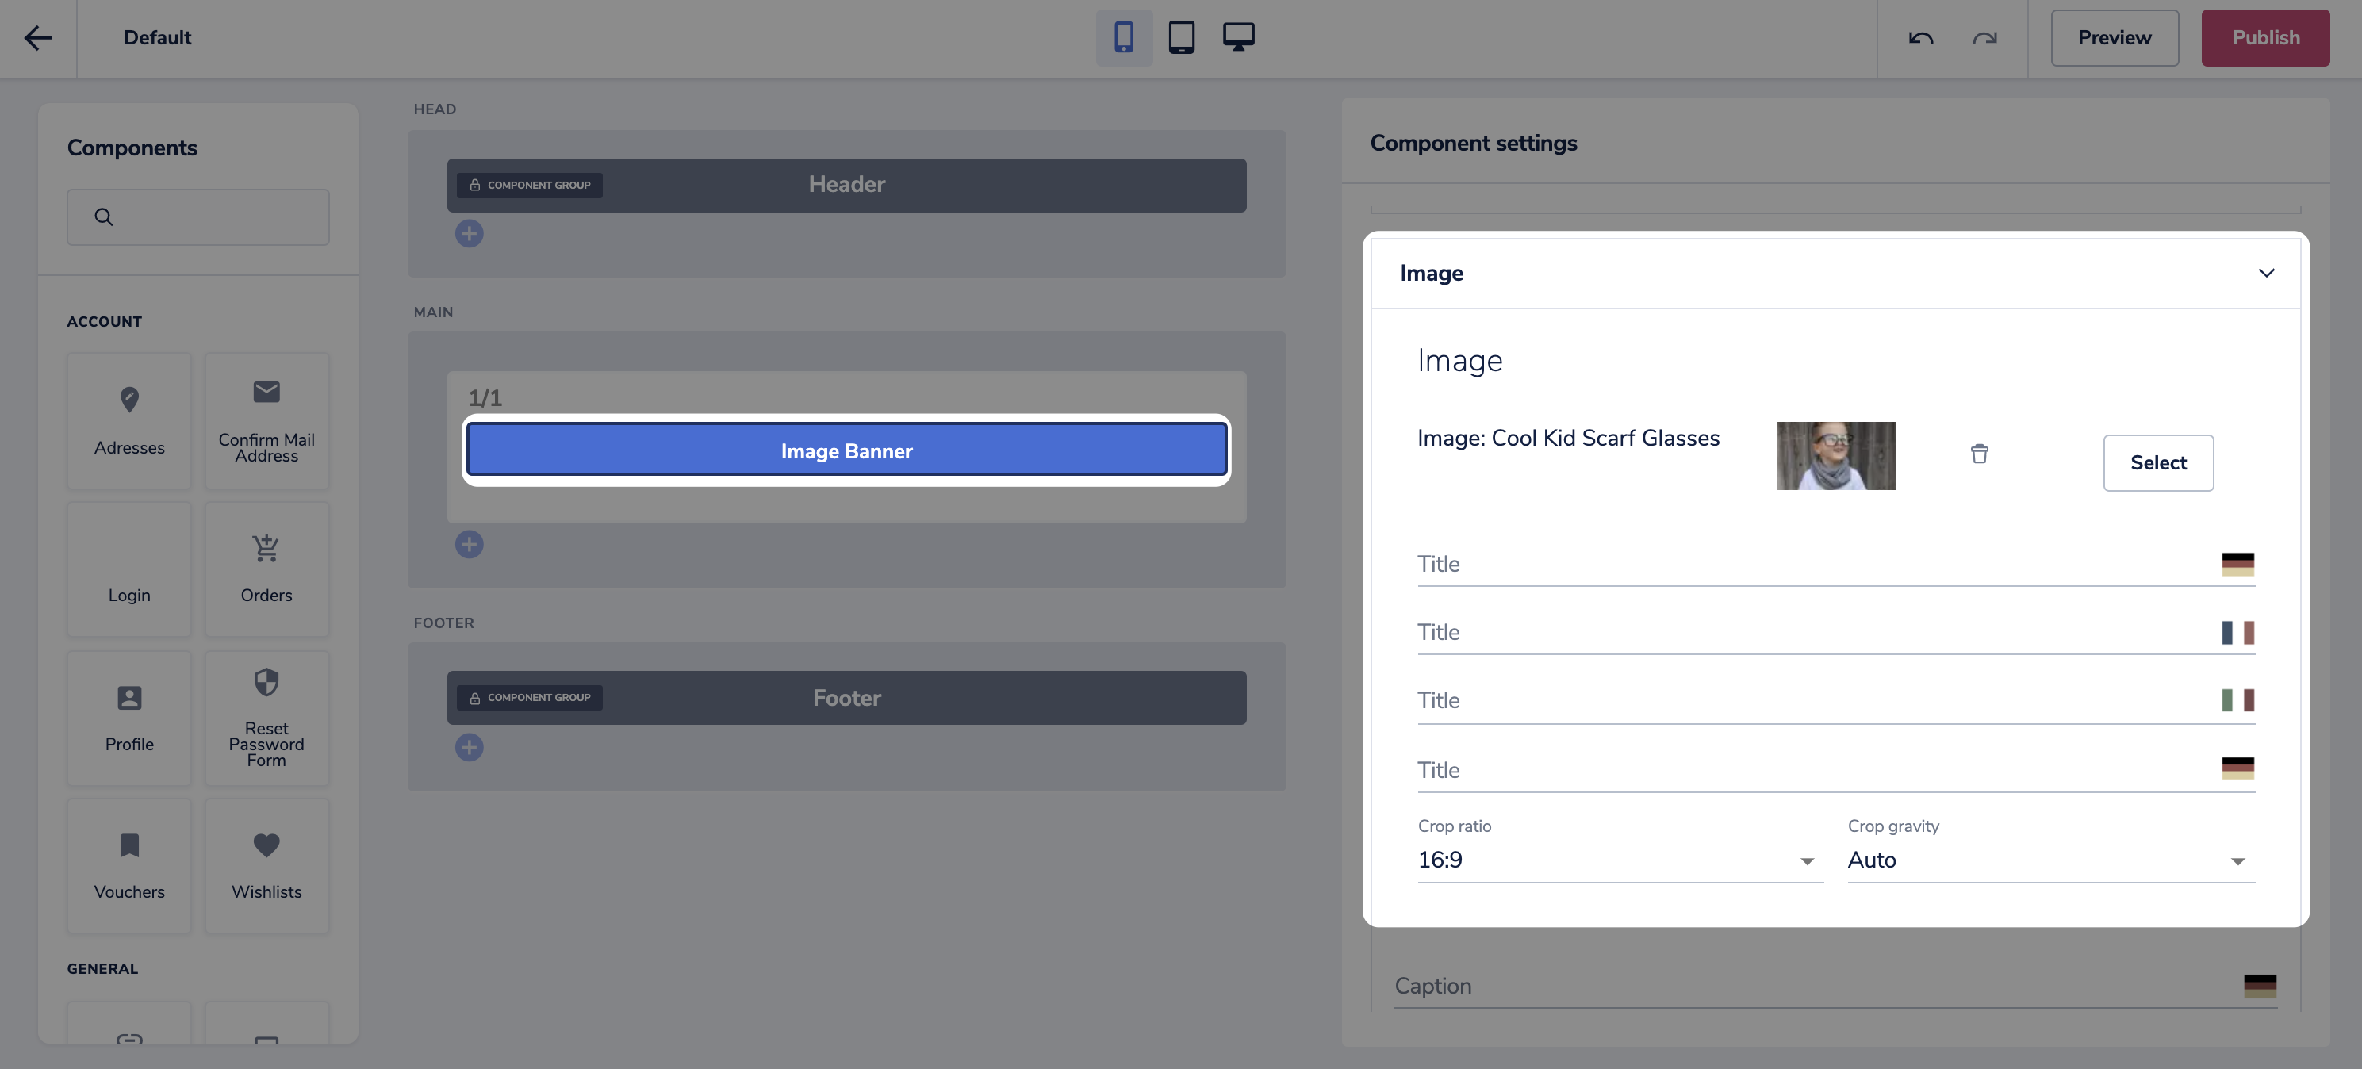2362x1069 pixels.
Task: Add component below the Header group
Action: click(x=469, y=234)
